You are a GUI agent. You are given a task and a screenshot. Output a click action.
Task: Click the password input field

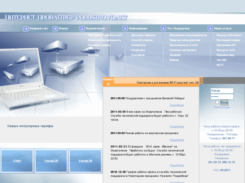point(222,97)
